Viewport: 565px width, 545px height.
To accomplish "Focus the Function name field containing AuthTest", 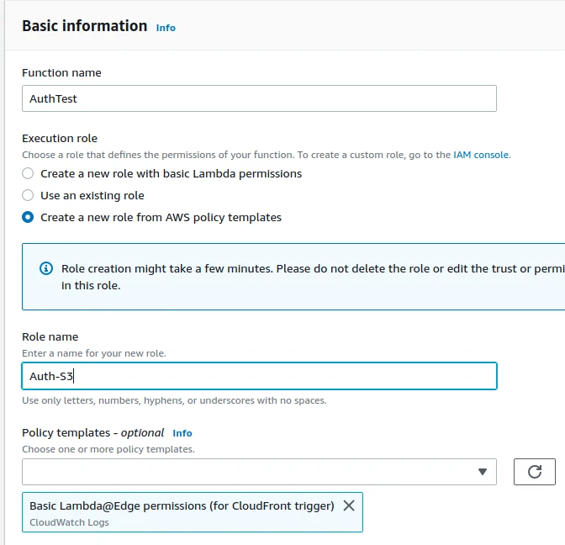I will click(x=259, y=98).
